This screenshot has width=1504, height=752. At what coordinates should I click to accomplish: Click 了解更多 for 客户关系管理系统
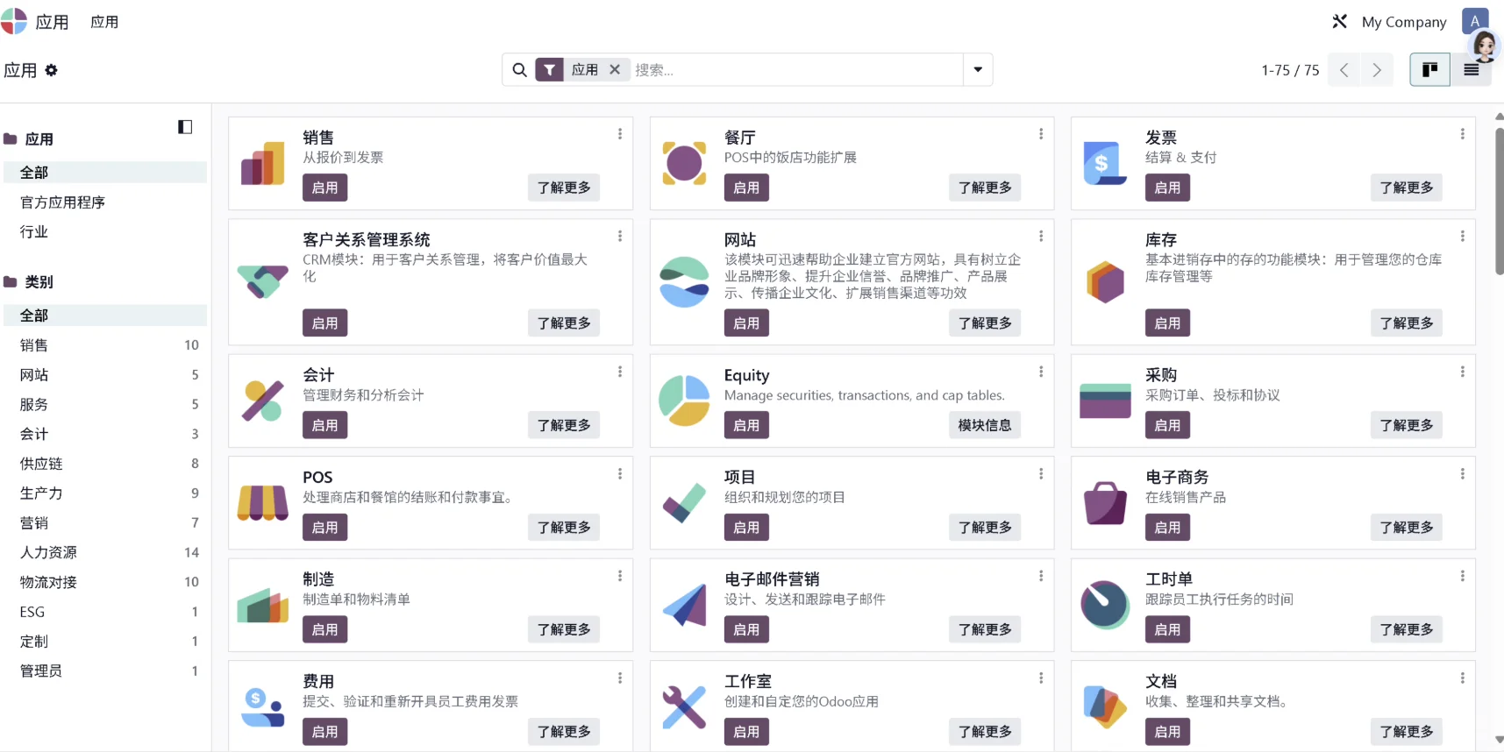pos(564,323)
